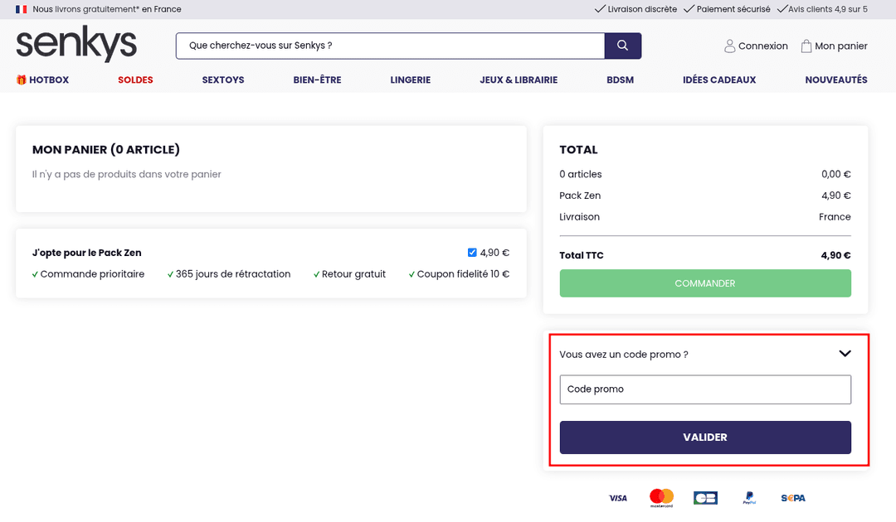Focus the Code promo input field
The width and height of the screenshot is (896, 522).
705,389
